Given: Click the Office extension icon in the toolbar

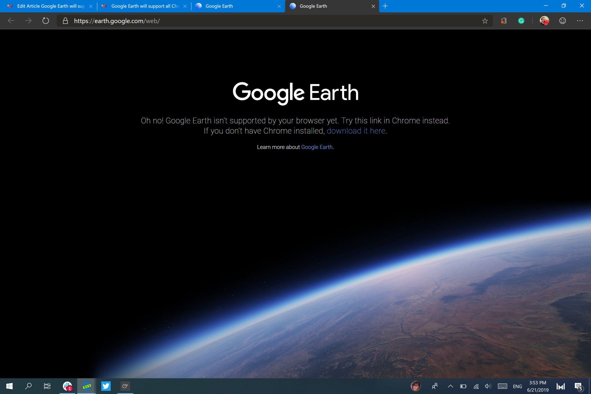Looking at the screenshot, I should pyautogui.click(x=504, y=20).
